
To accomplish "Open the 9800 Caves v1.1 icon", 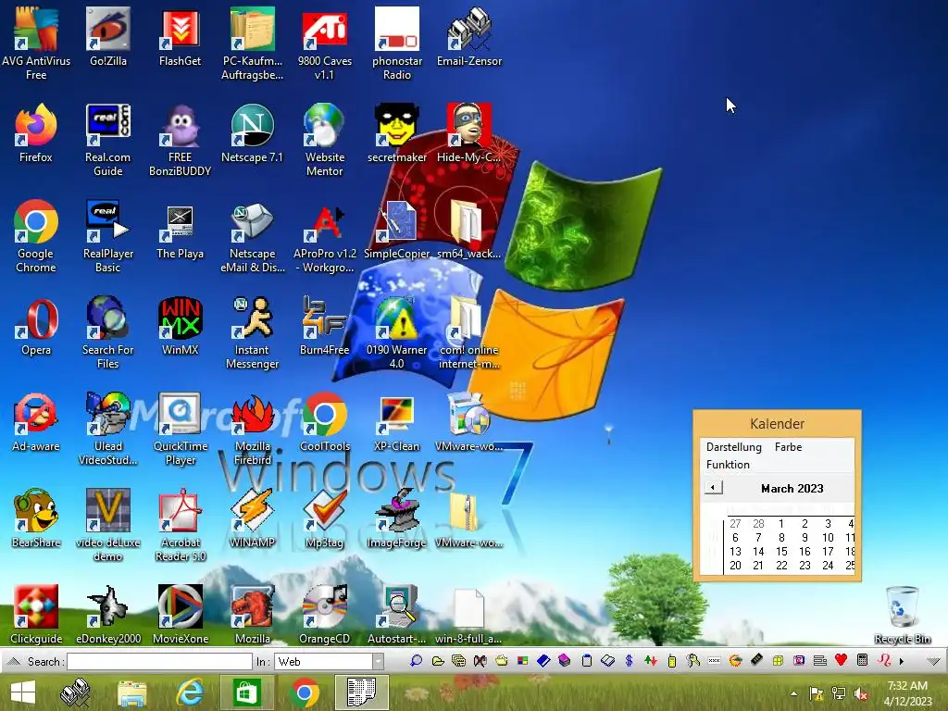I will pyautogui.click(x=325, y=44).
